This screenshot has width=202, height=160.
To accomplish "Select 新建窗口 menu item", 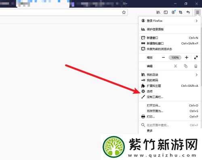I will click(x=169, y=38).
